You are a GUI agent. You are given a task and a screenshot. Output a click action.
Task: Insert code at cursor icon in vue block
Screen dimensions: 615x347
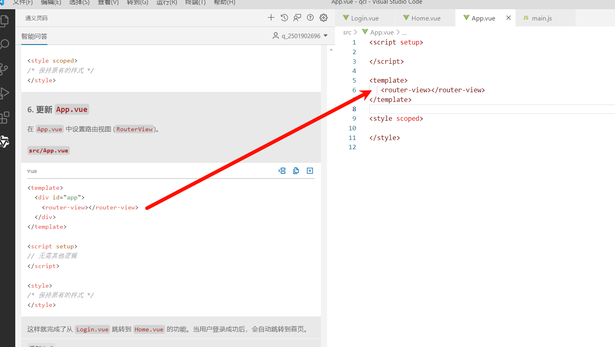(282, 171)
